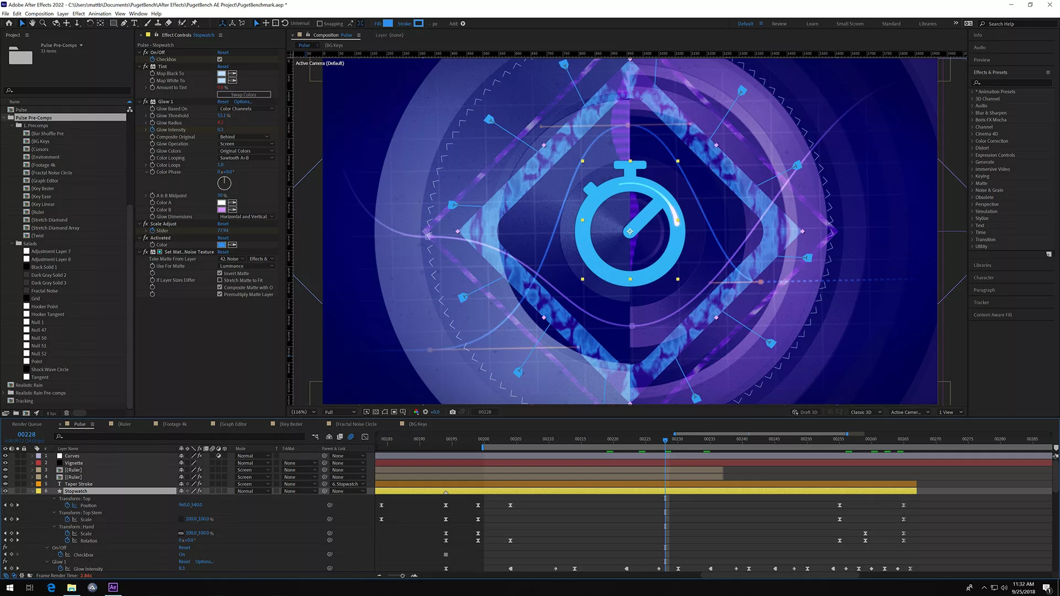Screen dimensions: 1060x596
Task: Enable the Checkbox under On/Off effect
Action: 219,59
